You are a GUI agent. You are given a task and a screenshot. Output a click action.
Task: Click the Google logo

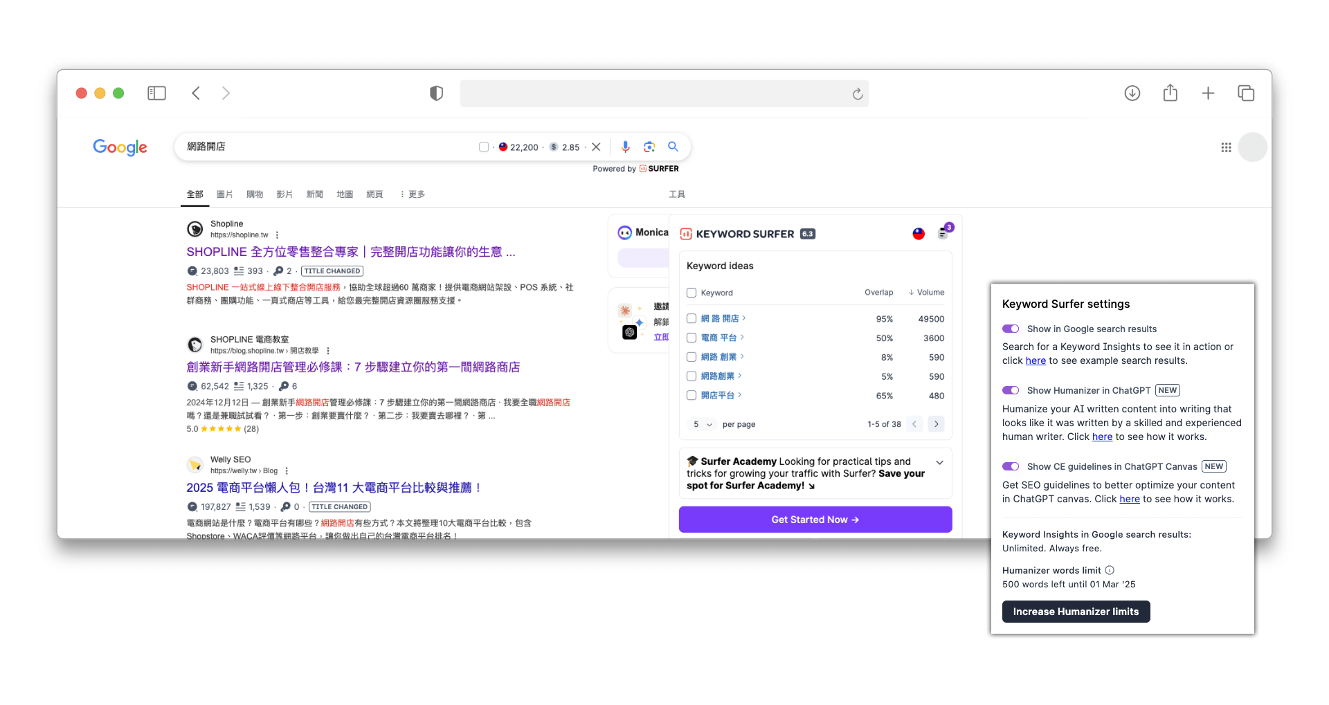pos(120,147)
